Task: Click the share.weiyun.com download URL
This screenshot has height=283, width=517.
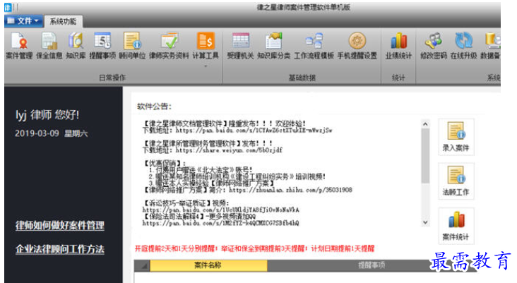Action: pos(229,150)
